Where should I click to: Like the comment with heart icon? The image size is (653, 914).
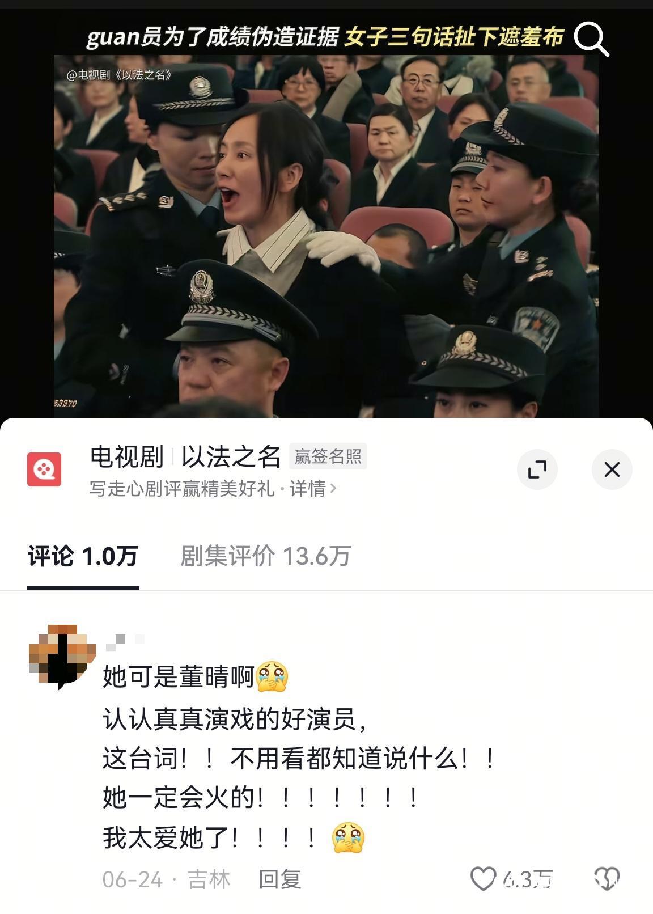[484, 879]
